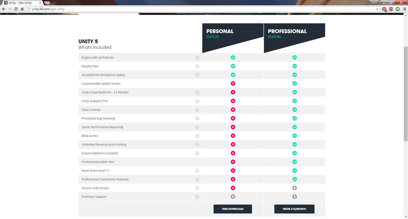Click Professional dollar icon for Source code access
Viewport: 408px width, 219px height.
click(295, 188)
